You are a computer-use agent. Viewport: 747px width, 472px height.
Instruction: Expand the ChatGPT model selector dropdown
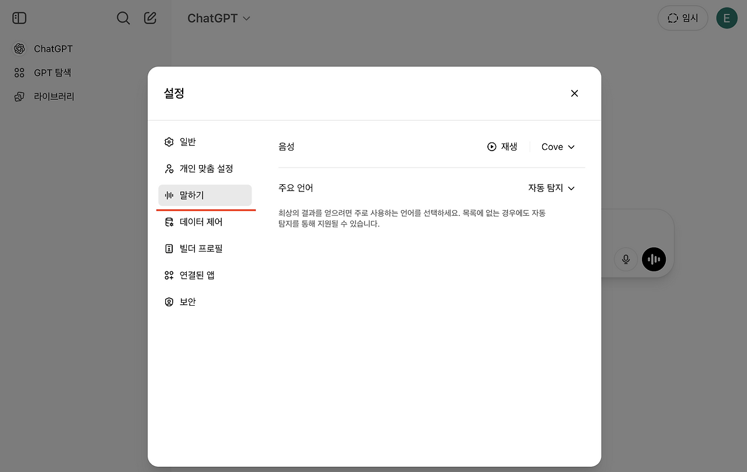point(219,18)
